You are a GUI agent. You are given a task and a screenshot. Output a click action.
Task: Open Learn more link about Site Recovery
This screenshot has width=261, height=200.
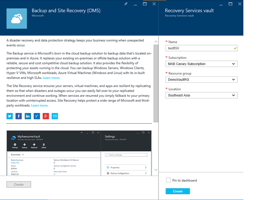[x=39, y=105]
